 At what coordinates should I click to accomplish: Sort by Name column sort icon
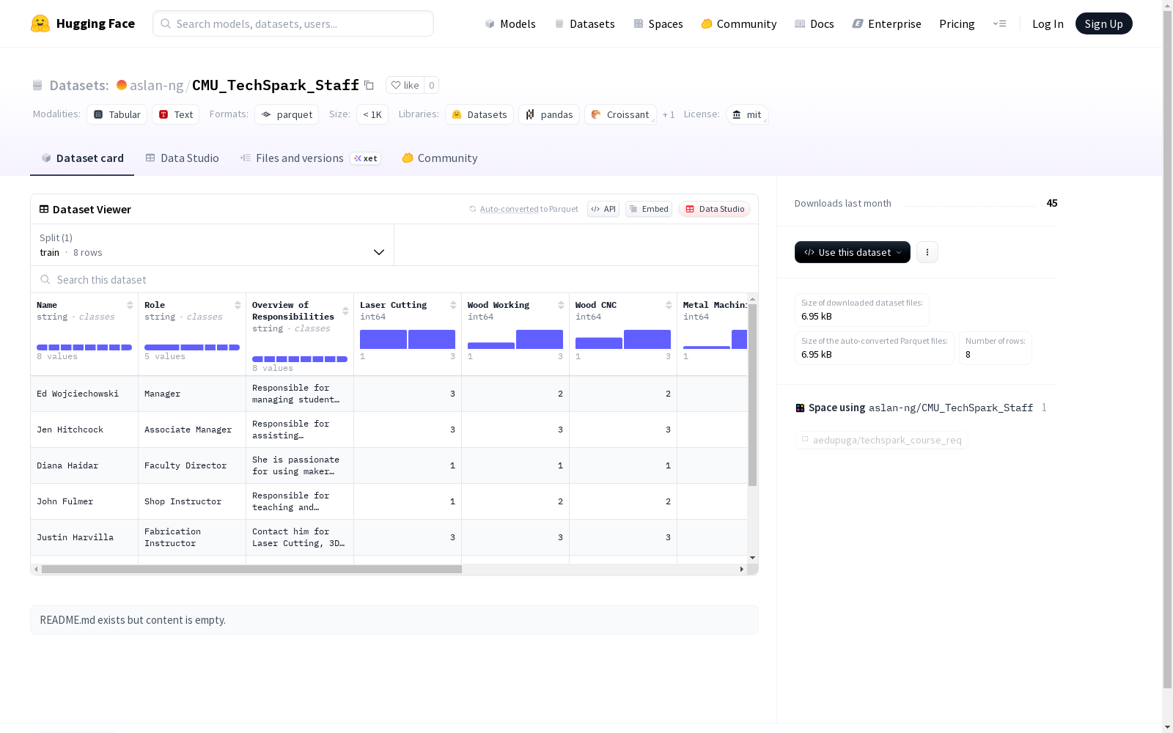[130, 305]
